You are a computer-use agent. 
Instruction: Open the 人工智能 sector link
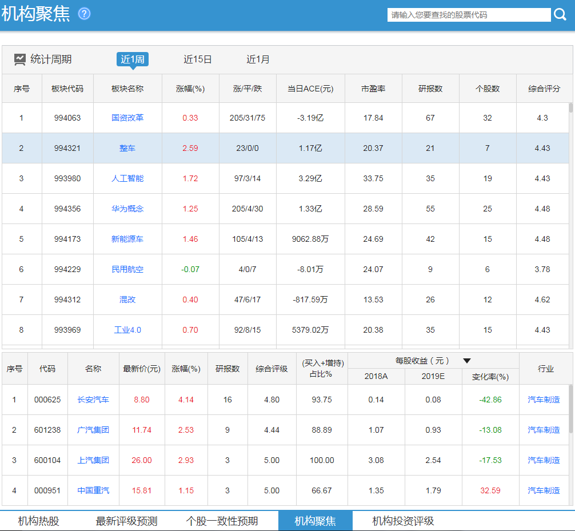[x=127, y=178]
